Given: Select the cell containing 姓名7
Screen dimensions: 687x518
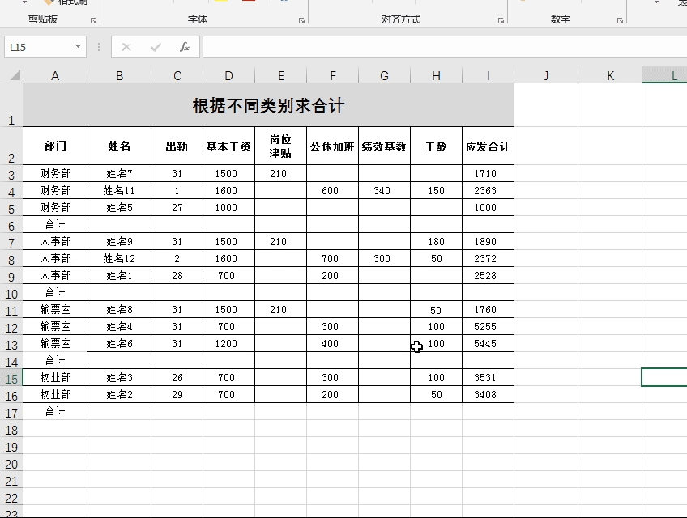Looking at the screenshot, I should [x=119, y=173].
